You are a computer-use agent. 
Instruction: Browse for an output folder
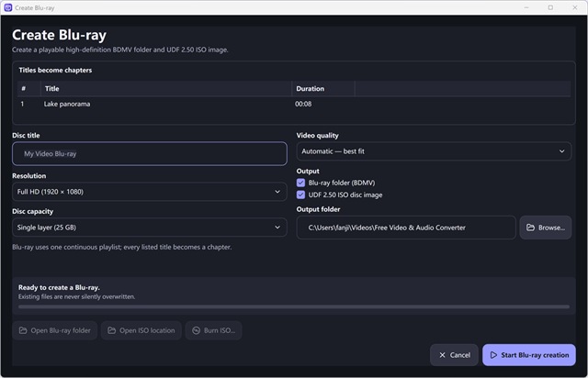pos(546,228)
